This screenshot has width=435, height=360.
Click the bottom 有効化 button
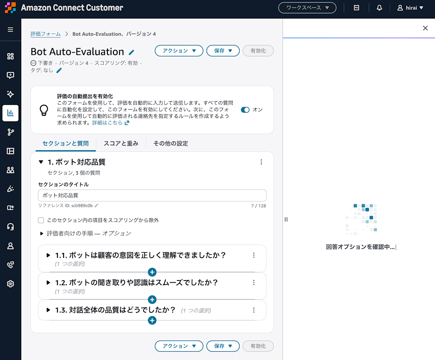pos(258,346)
